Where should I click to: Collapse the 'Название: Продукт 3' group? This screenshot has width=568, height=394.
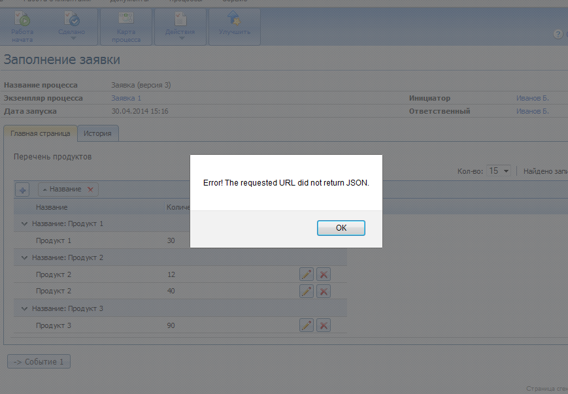[25, 308]
